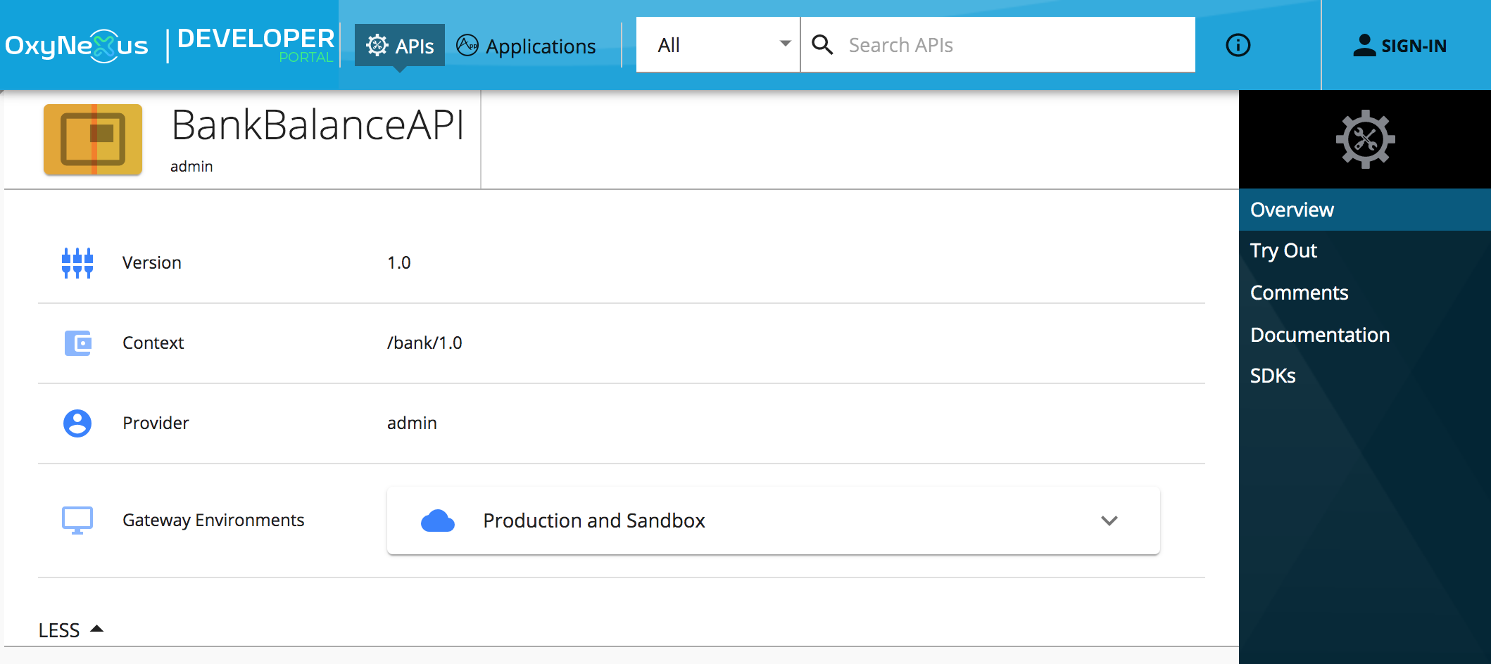Focus the Search APIs field
Screen dimensions: 1491x664
click(998, 44)
